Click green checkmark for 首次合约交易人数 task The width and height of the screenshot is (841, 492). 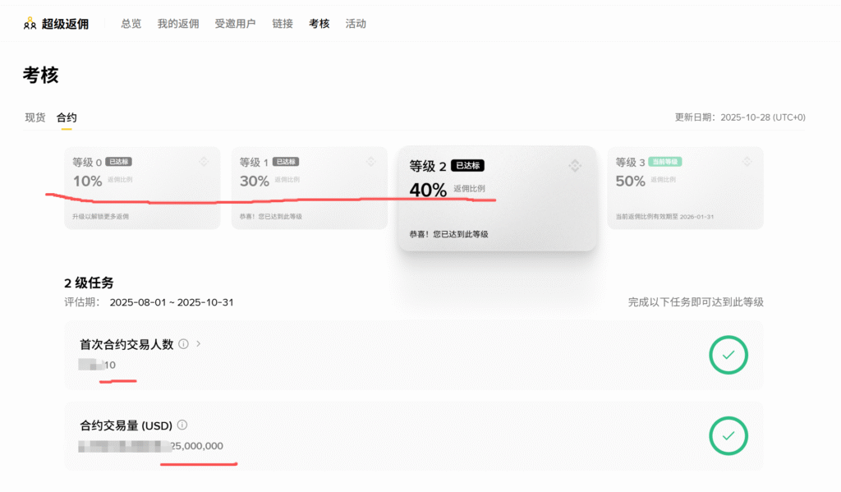pyautogui.click(x=728, y=356)
